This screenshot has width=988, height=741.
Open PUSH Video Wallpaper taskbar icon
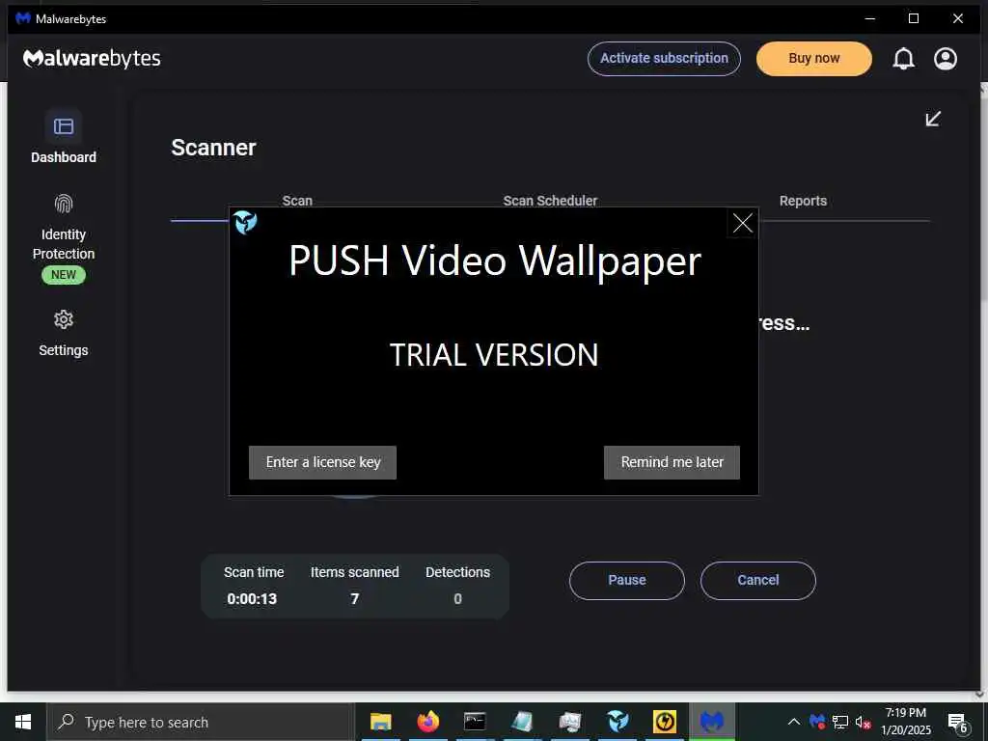coord(617,722)
